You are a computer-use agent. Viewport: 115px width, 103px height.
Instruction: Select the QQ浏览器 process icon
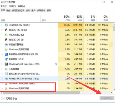click(6, 25)
